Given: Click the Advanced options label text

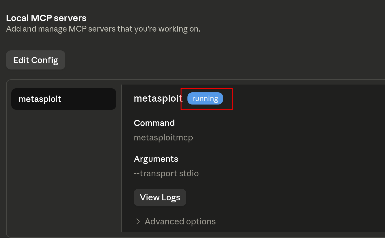Looking at the screenshot, I should (x=180, y=221).
